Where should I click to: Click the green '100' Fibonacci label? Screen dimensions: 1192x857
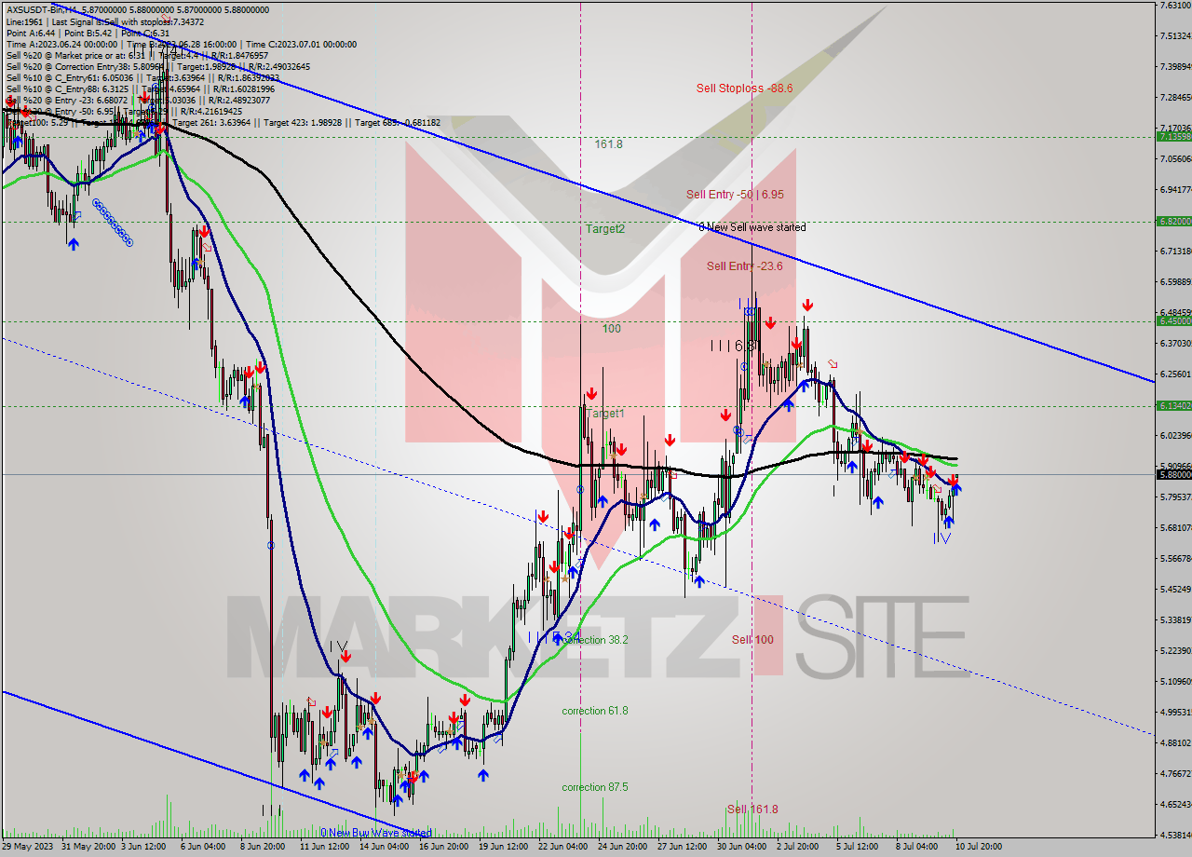coord(611,329)
